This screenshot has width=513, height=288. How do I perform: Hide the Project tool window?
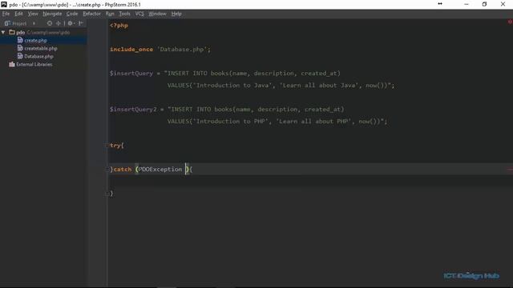81,23
